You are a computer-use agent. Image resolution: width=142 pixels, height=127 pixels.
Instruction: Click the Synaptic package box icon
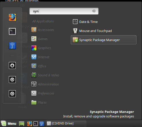click(x=75, y=40)
